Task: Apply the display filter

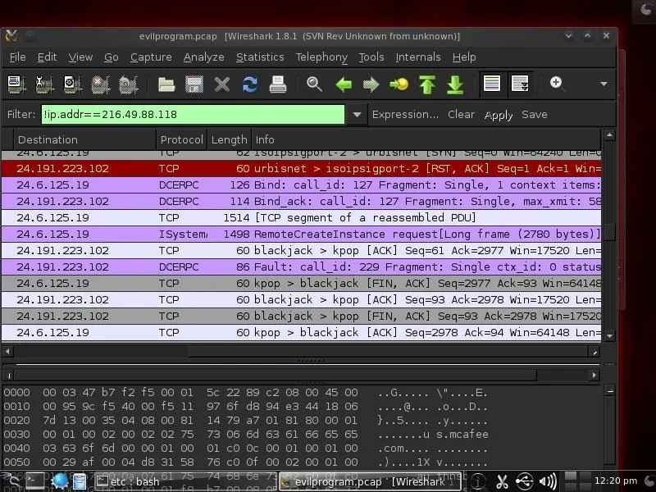Action: tap(499, 115)
